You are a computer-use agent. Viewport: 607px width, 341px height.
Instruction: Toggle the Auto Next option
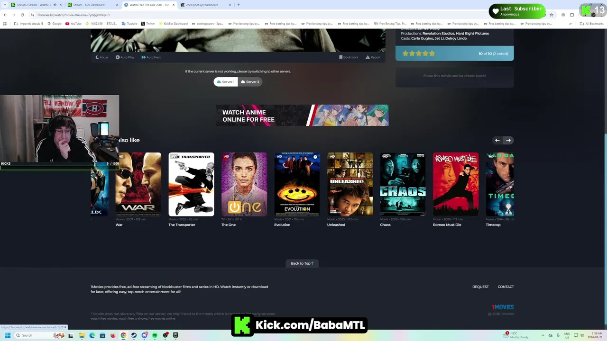[x=151, y=57]
